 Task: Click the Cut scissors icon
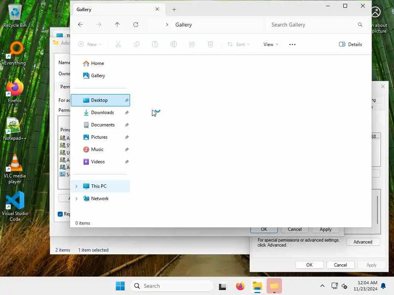click(x=118, y=45)
